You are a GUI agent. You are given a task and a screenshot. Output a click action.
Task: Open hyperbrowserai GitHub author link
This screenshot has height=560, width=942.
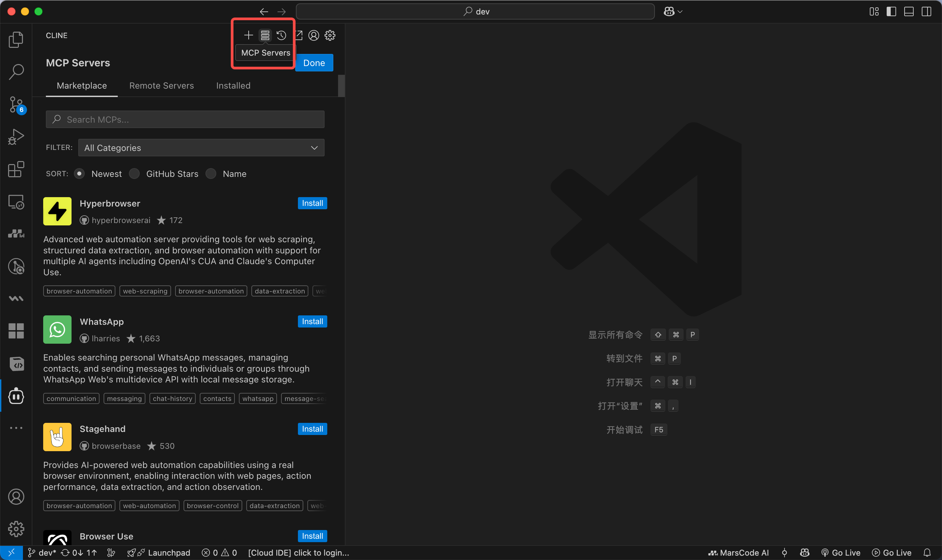(115, 220)
